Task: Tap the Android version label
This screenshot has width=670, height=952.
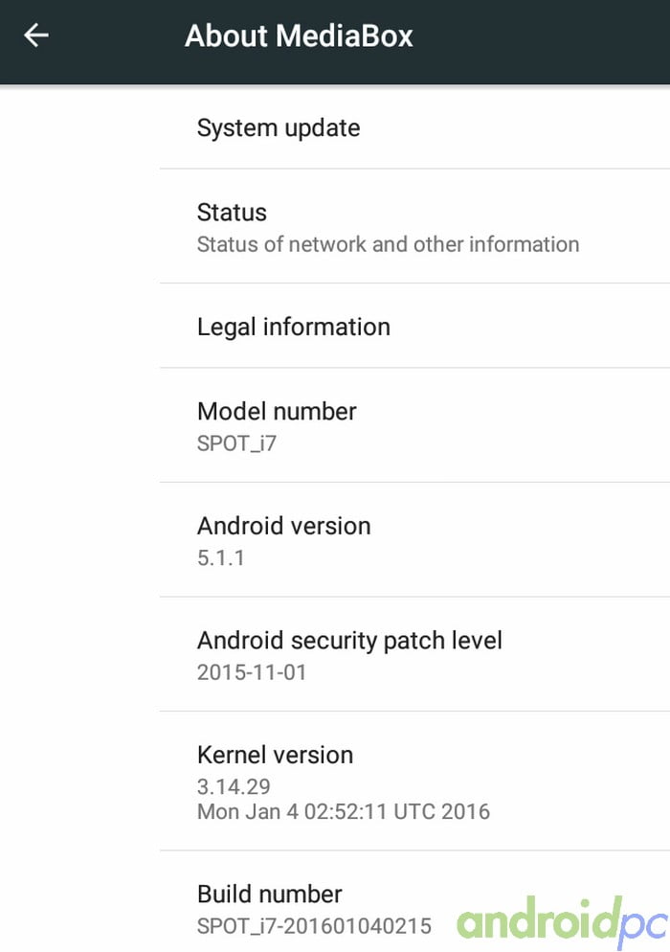Action: click(x=283, y=526)
